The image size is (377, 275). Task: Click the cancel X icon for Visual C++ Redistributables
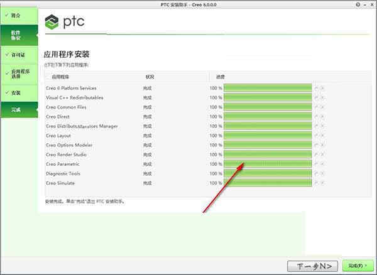click(x=322, y=98)
